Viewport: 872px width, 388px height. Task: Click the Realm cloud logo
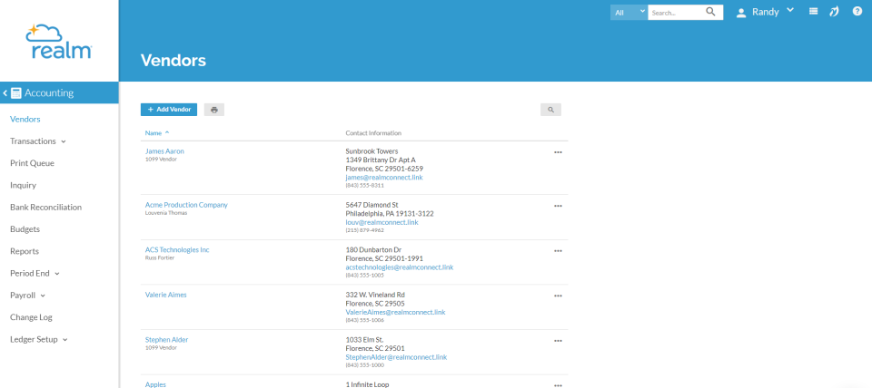(59, 41)
